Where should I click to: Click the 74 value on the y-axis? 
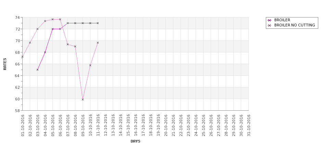click(x=18, y=17)
